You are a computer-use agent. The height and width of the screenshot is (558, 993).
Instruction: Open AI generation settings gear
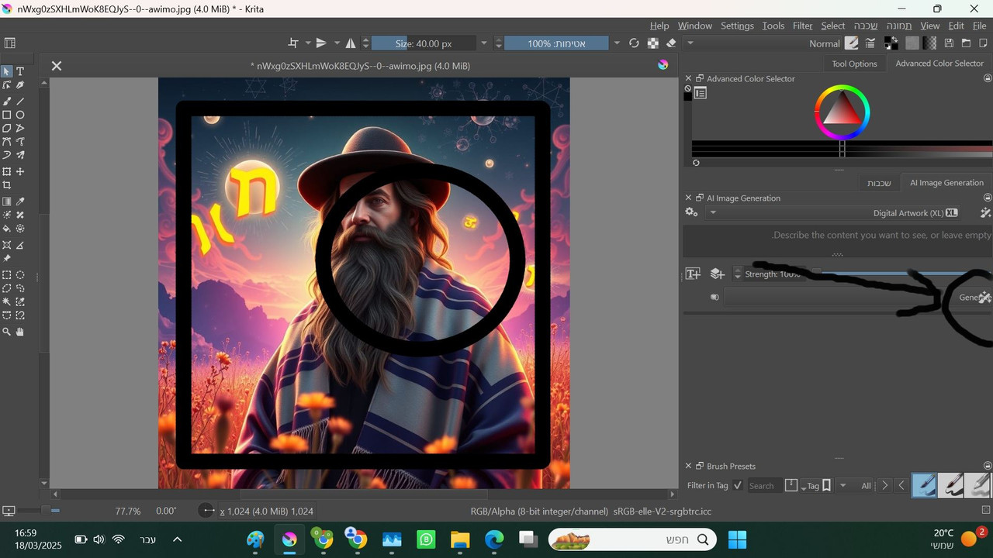tap(691, 212)
